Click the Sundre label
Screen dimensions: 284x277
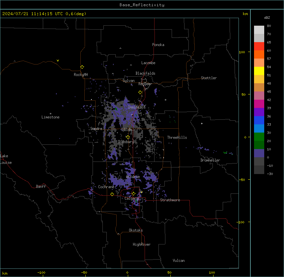[96, 129]
